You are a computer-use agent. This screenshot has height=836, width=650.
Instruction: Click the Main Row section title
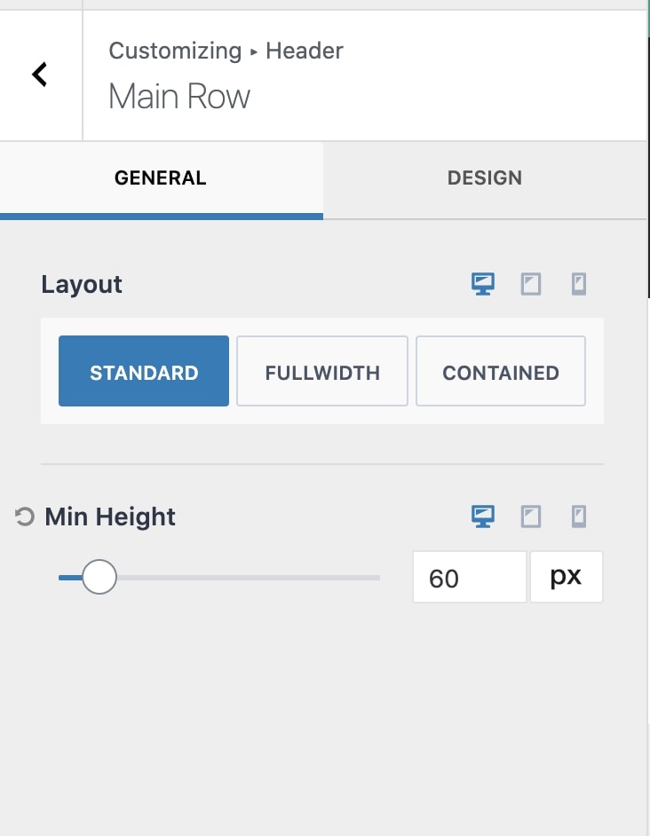pos(179,97)
